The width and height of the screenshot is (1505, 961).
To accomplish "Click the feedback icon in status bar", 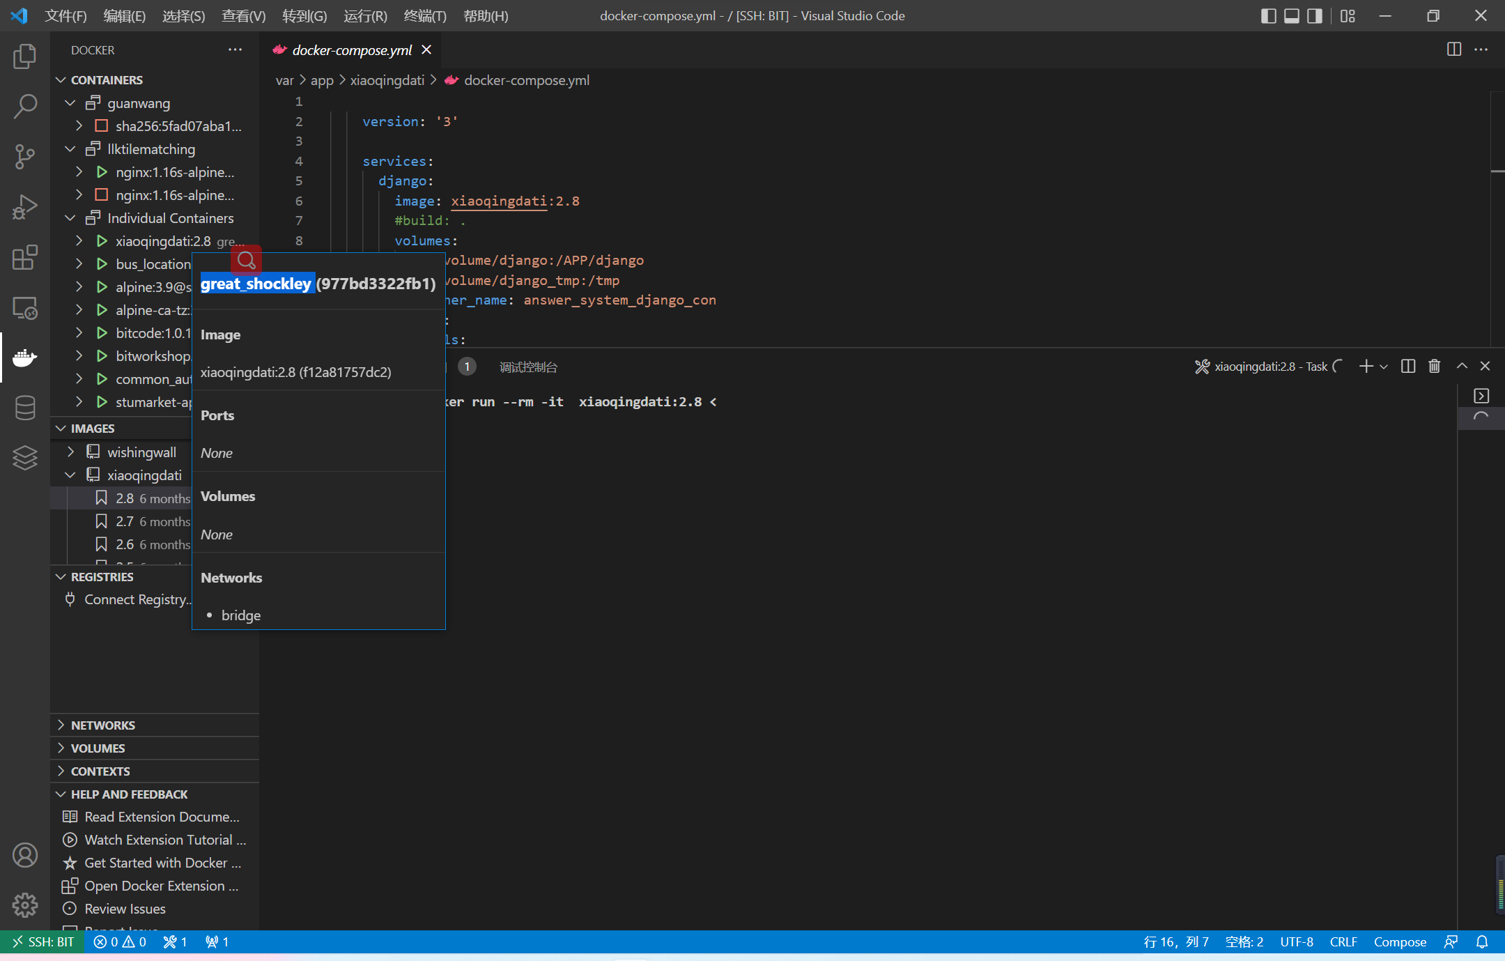I will pyautogui.click(x=1451, y=941).
